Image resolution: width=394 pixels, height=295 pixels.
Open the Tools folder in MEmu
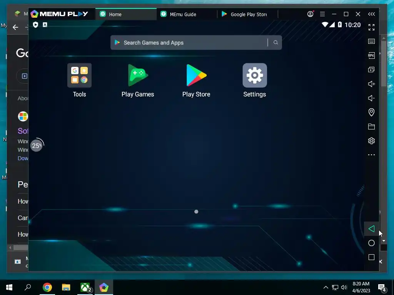[x=79, y=75]
